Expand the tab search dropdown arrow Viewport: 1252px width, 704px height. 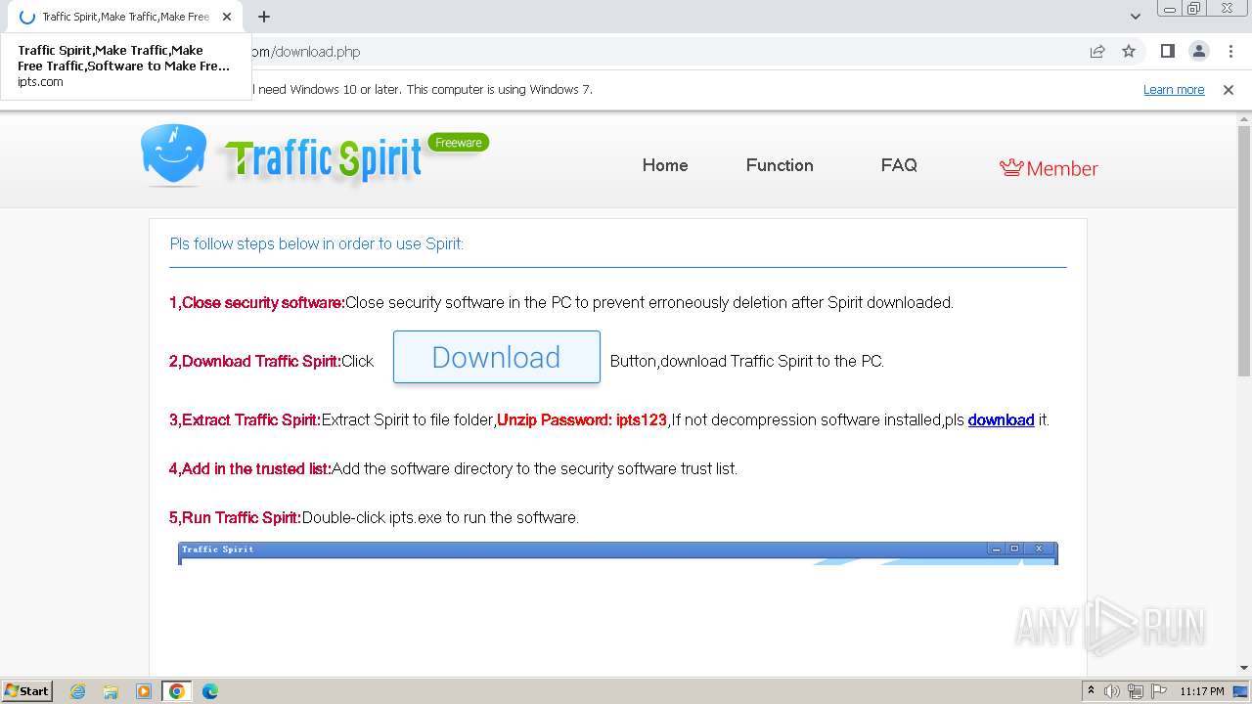coord(1136,17)
